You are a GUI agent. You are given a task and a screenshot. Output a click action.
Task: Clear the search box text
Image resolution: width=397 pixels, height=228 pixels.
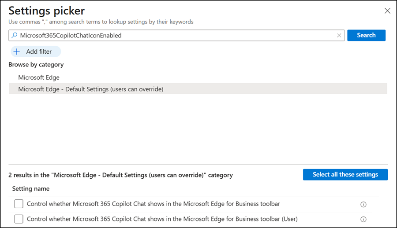click(x=339, y=35)
